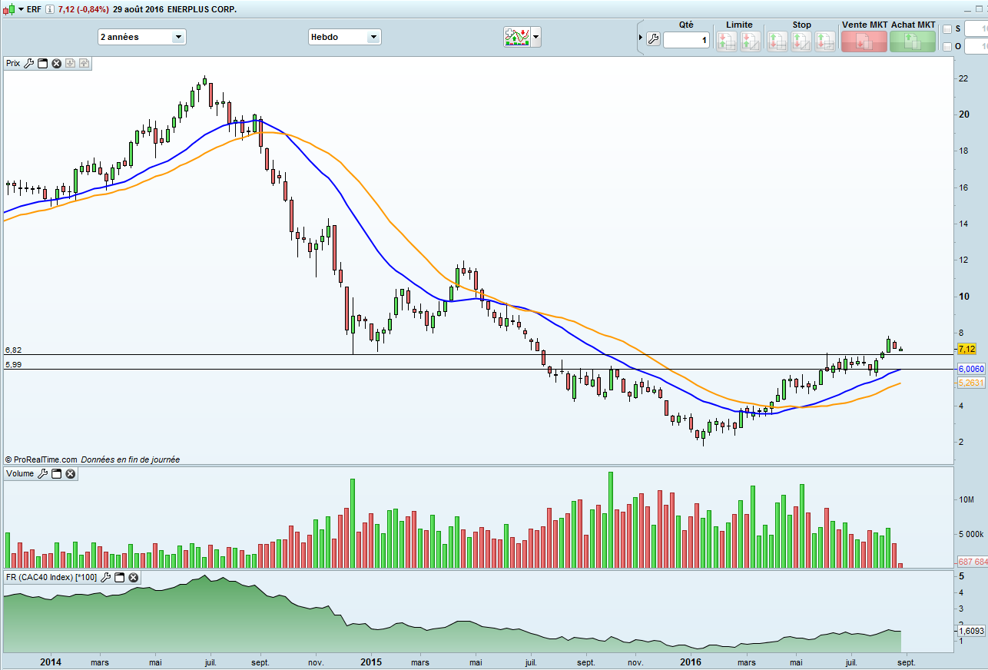Click the 2015 year marker on time axis
Screen dimensions: 988x670
coord(371,662)
